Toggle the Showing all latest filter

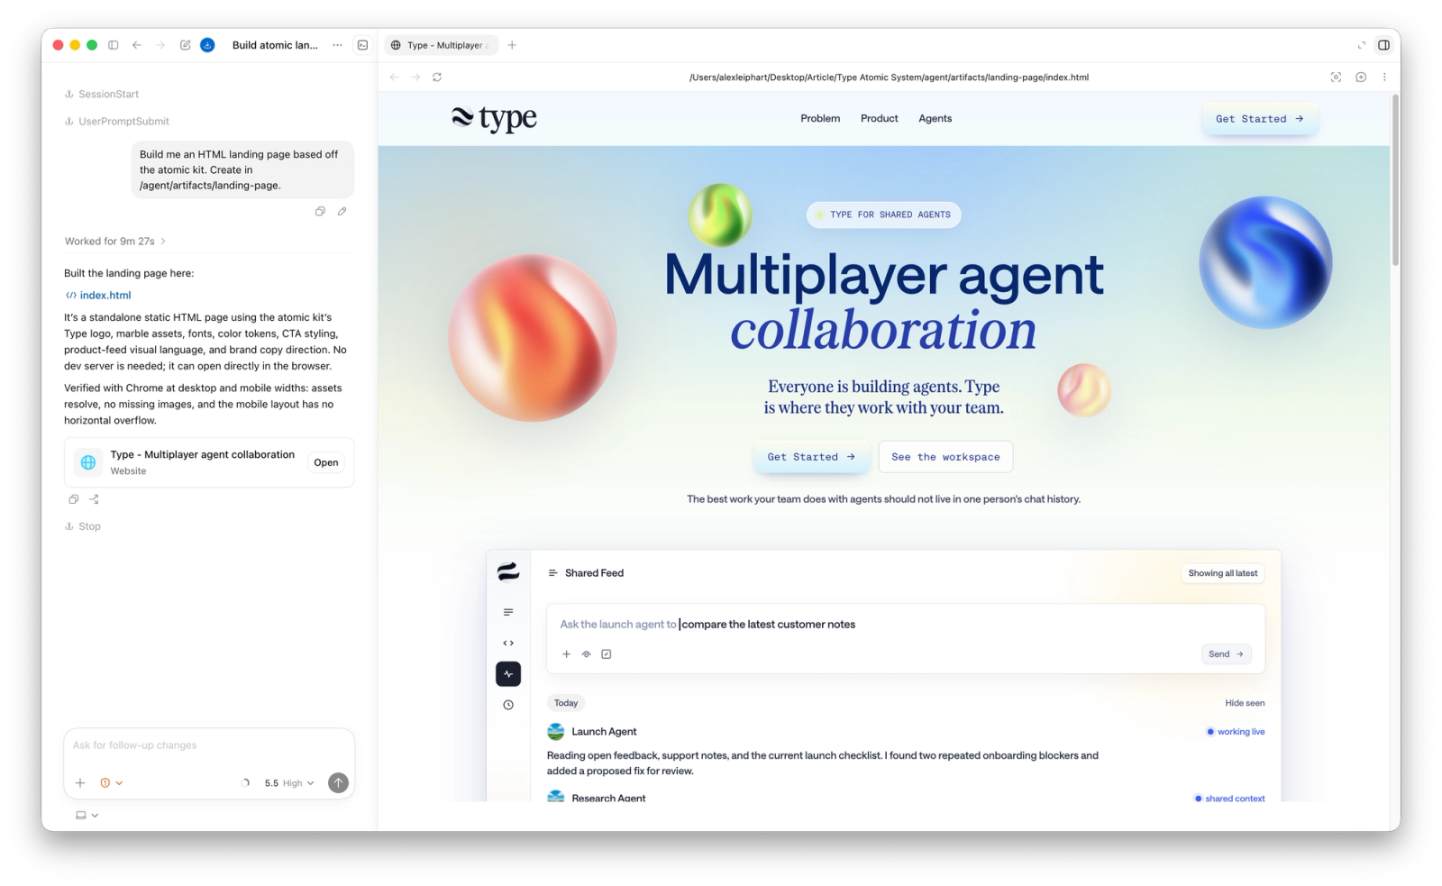(x=1223, y=573)
